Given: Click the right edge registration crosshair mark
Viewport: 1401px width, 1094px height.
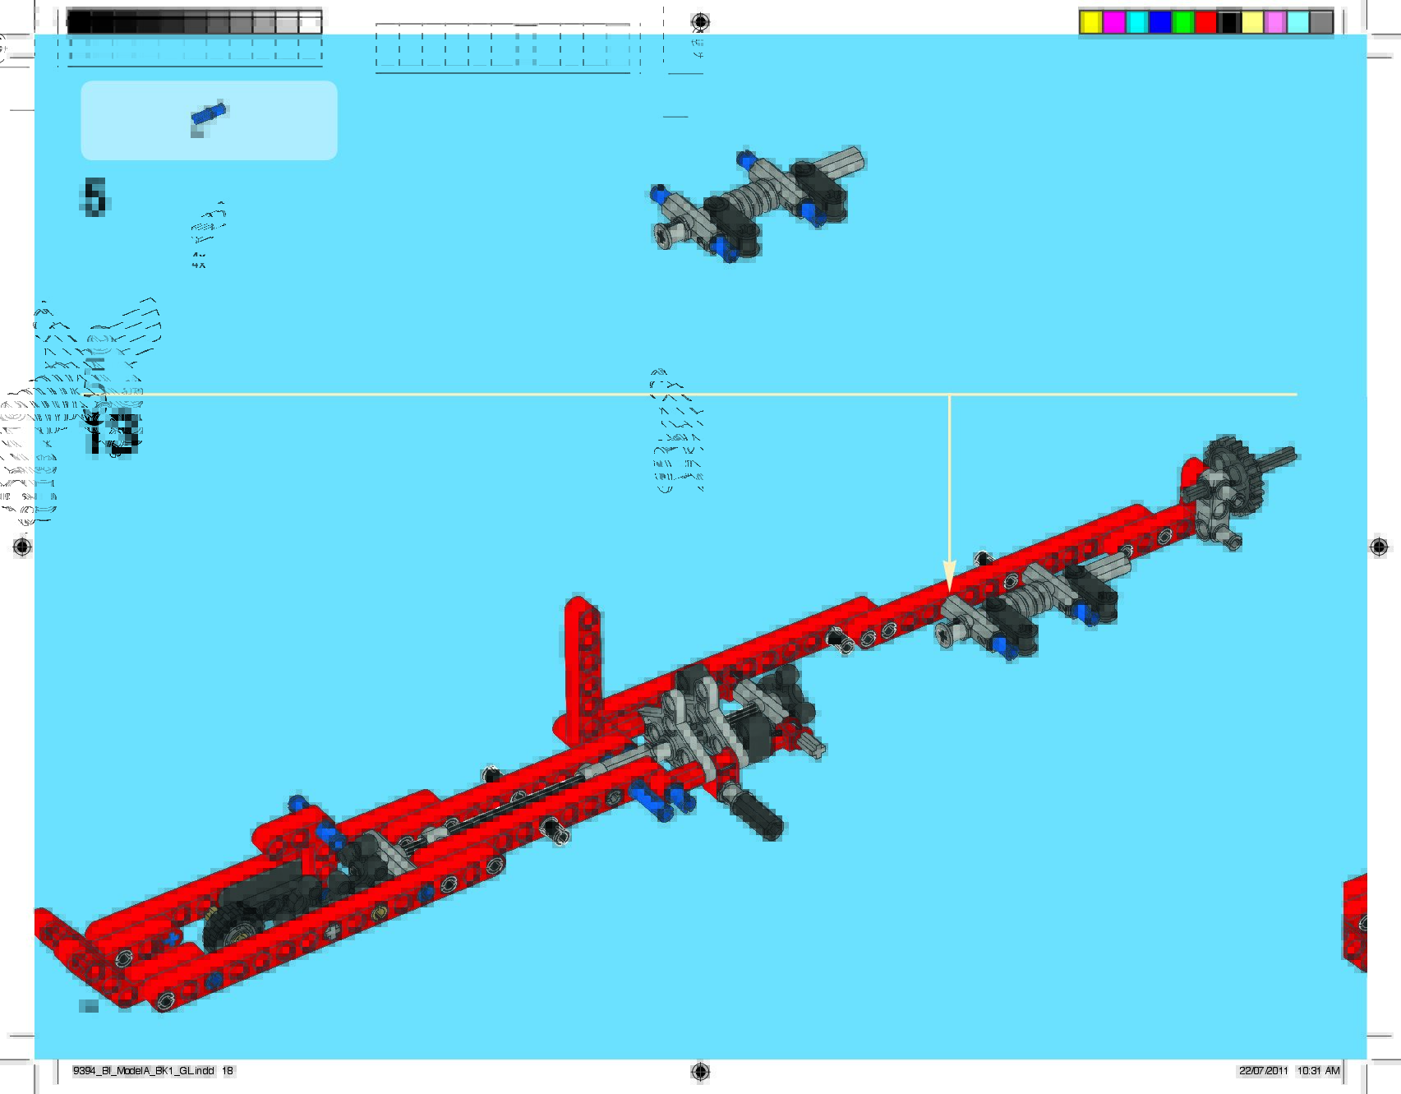Looking at the screenshot, I should coord(1380,547).
